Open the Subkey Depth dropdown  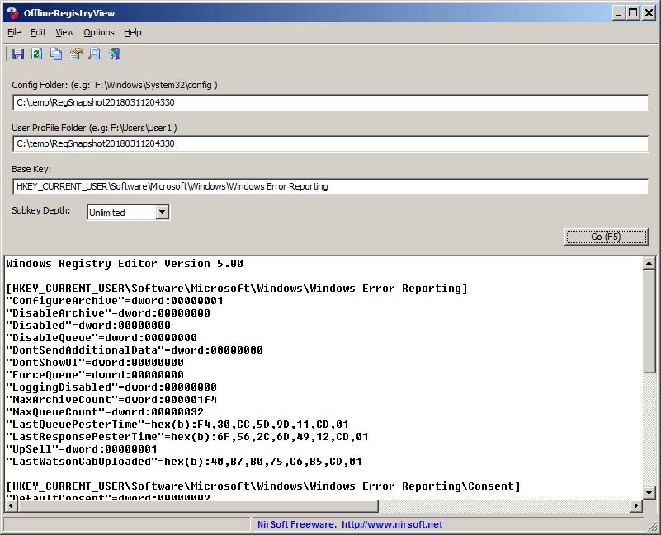click(163, 213)
